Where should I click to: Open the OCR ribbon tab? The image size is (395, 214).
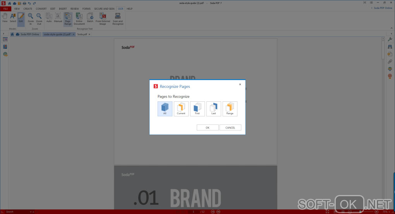(121, 9)
